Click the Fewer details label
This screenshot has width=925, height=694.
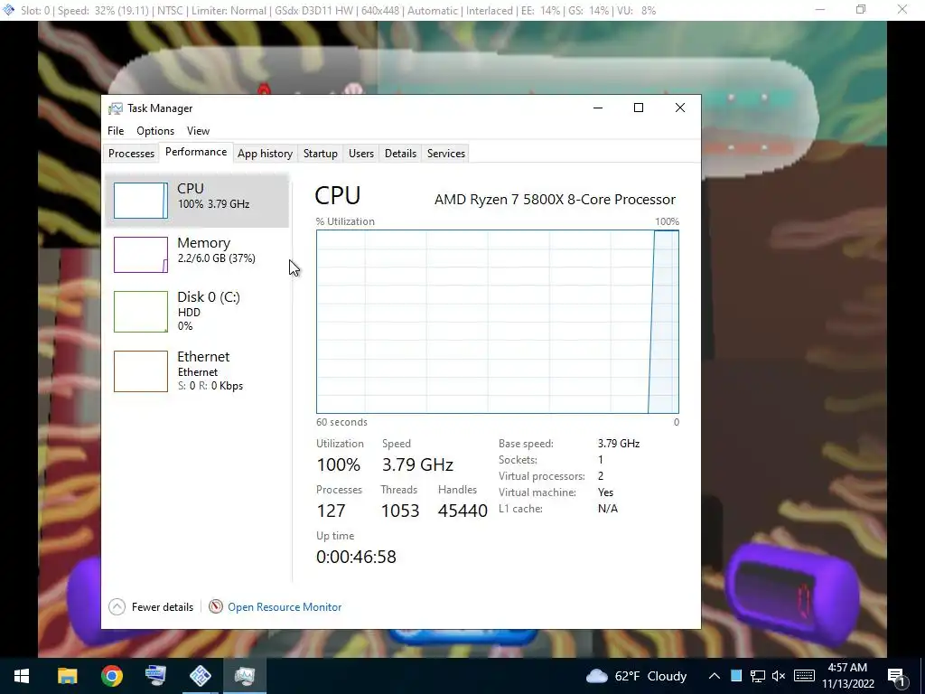[163, 607]
